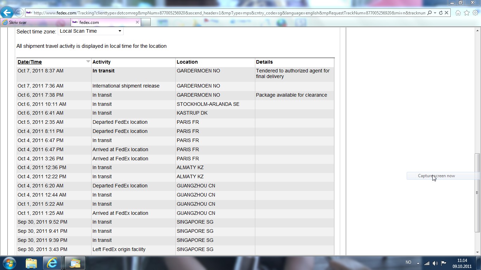Close the fedex.com tab

point(137,22)
